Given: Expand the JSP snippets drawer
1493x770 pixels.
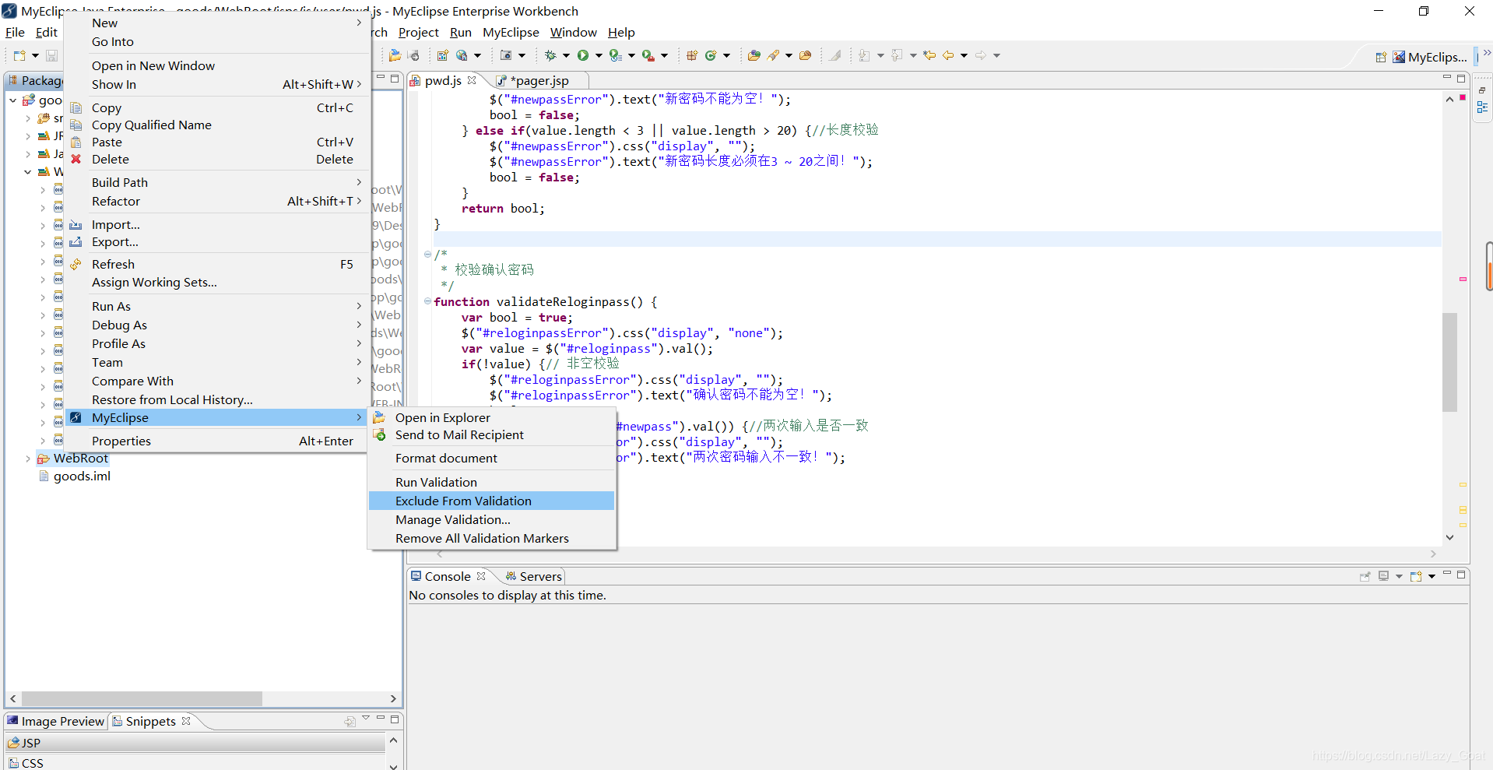Looking at the screenshot, I should click(195, 743).
